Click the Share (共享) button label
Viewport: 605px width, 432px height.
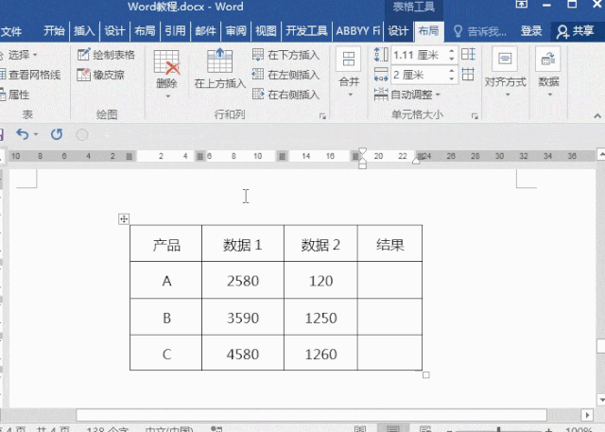[x=582, y=31]
